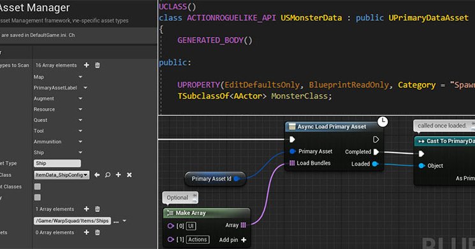This screenshot has height=249, width=475.
Task: Open the ellipsis browse button for directory path
Action: click(x=116, y=222)
